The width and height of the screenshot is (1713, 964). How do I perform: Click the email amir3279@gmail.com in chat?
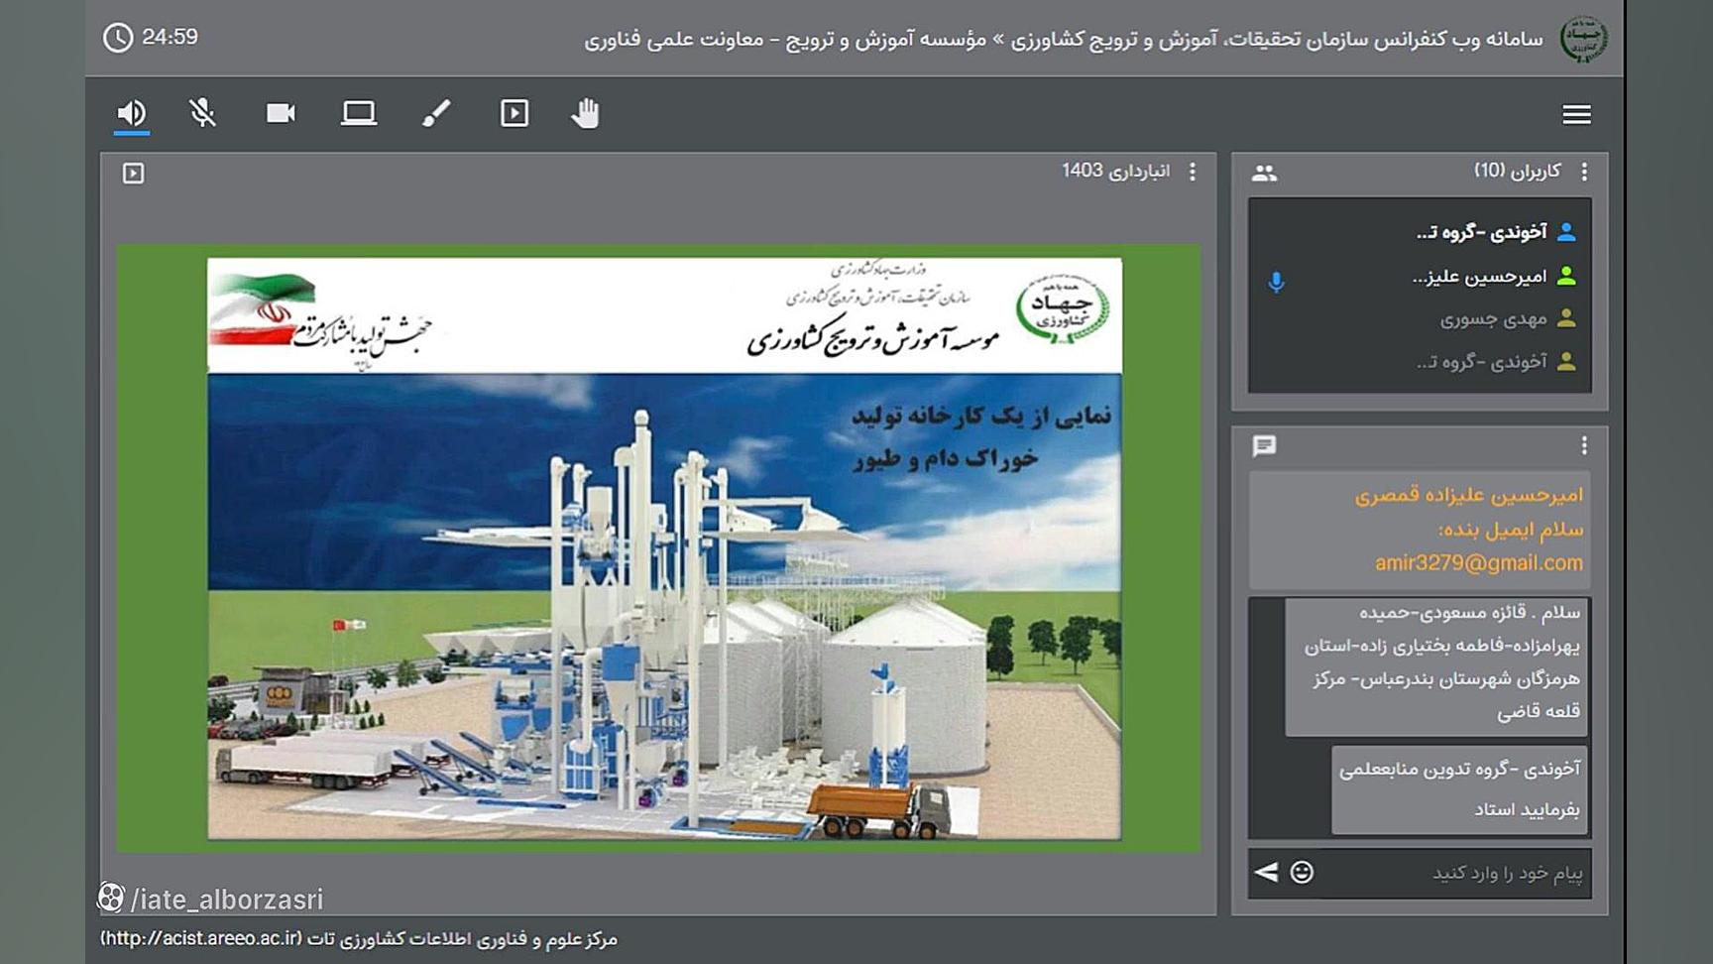1478,563
